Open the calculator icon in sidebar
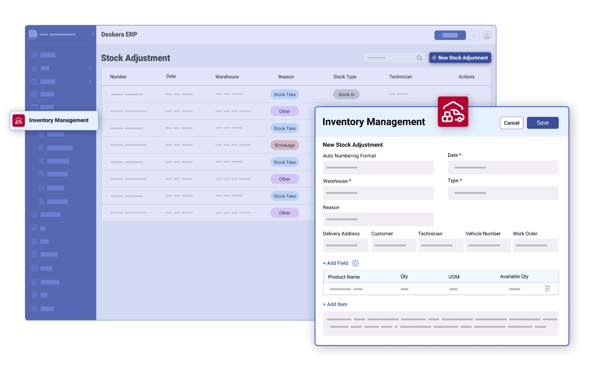Image resolution: width=594 pixels, height=371 pixels. [x=34, y=254]
